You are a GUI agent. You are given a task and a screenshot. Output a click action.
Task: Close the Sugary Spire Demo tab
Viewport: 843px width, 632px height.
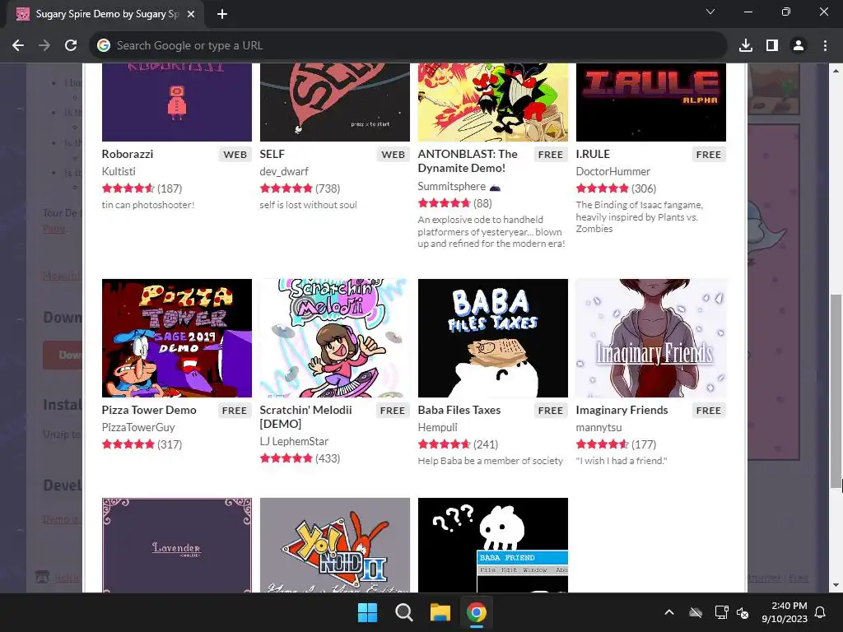(x=191, y=14)
